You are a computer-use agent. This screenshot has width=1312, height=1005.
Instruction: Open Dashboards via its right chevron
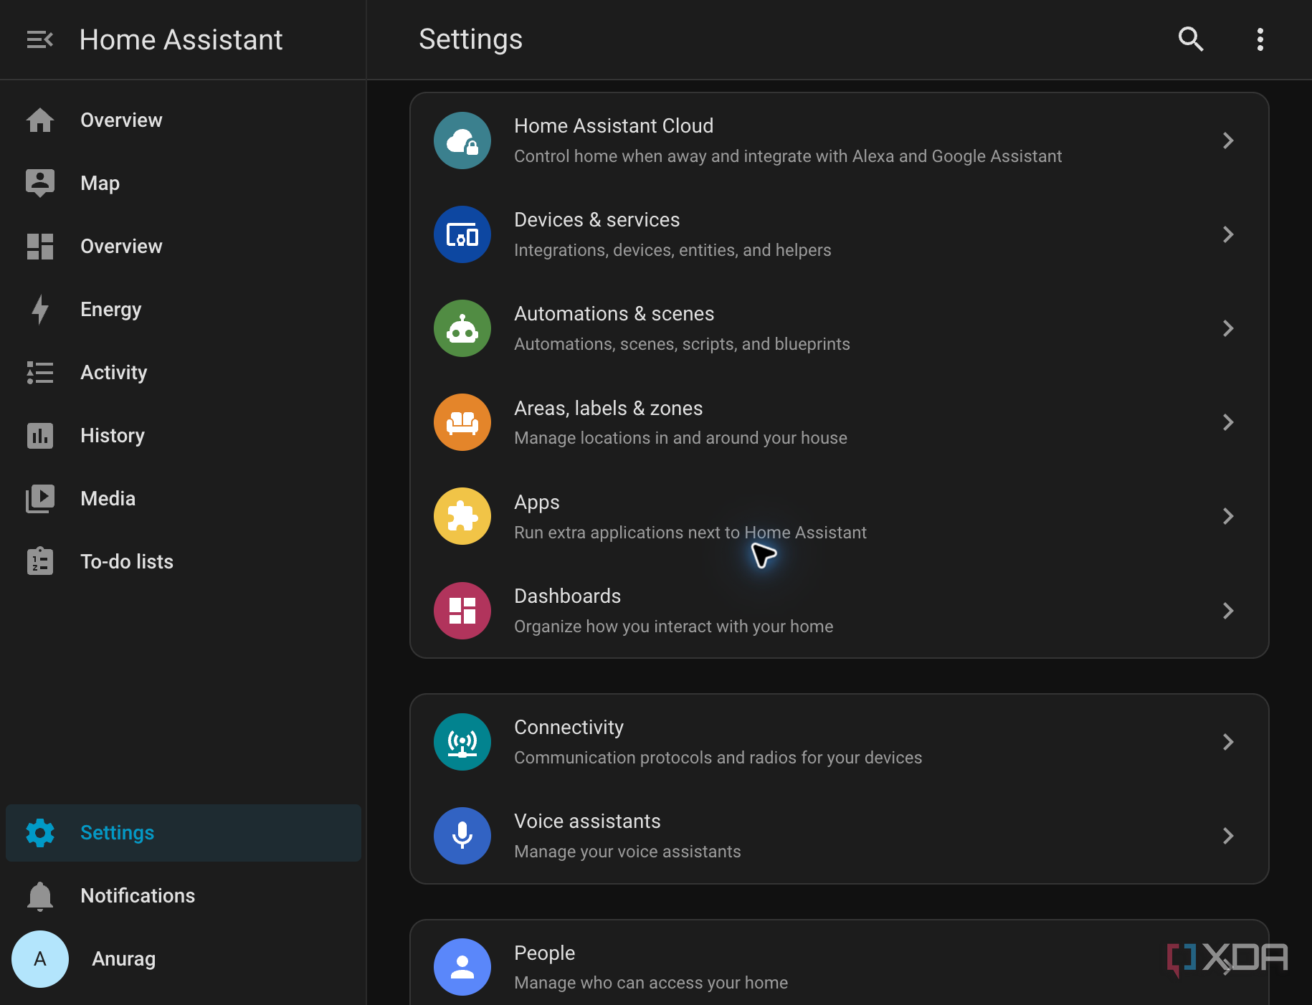point(1228,611)
